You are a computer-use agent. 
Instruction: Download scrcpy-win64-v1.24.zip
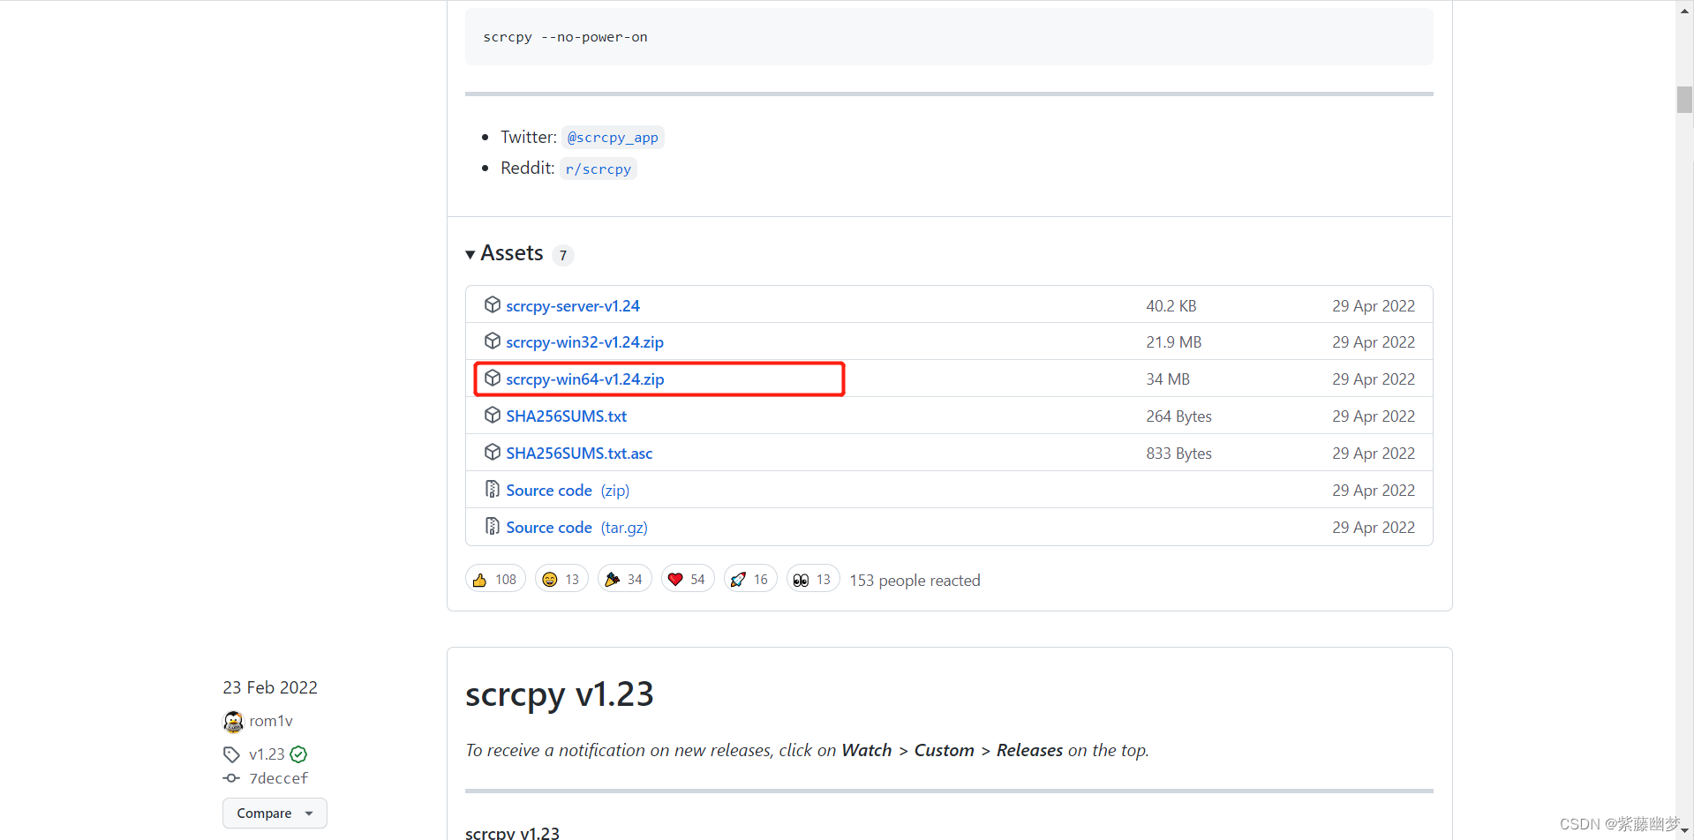[x=584, y=379]
